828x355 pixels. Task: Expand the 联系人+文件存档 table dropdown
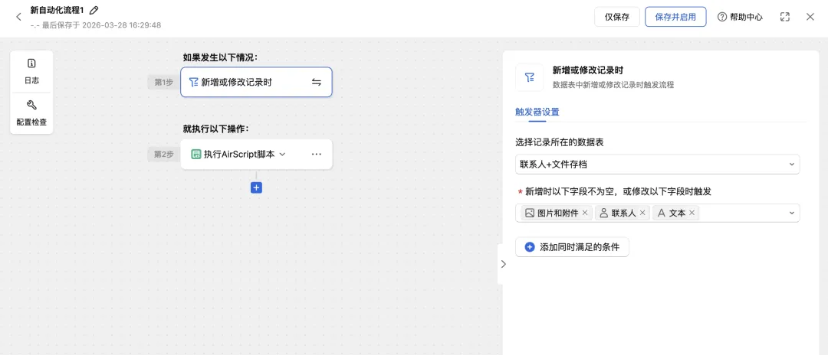point(791,164)
